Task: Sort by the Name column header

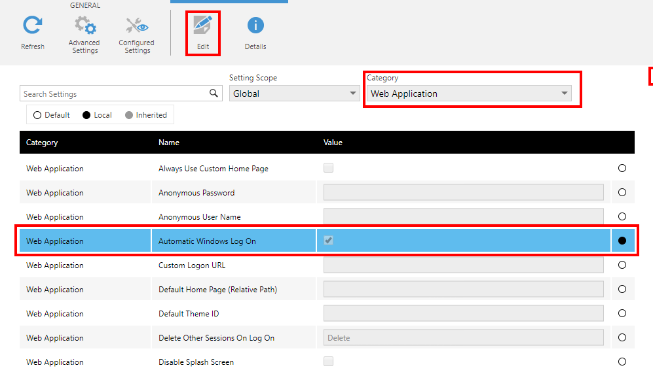Action: point(169,143)
